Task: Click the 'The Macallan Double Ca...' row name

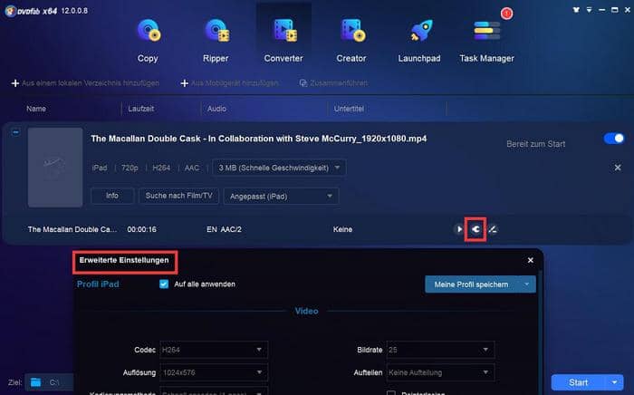Action: tap(72, 229)
